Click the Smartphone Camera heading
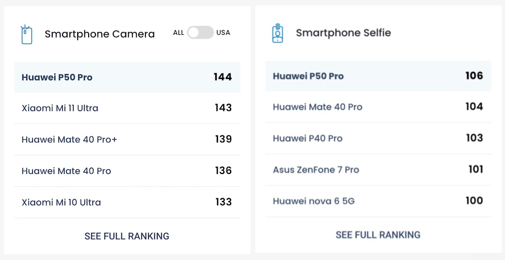Viewport: 505px width, 260px height. pyautogui.click(x=100, y=34)
